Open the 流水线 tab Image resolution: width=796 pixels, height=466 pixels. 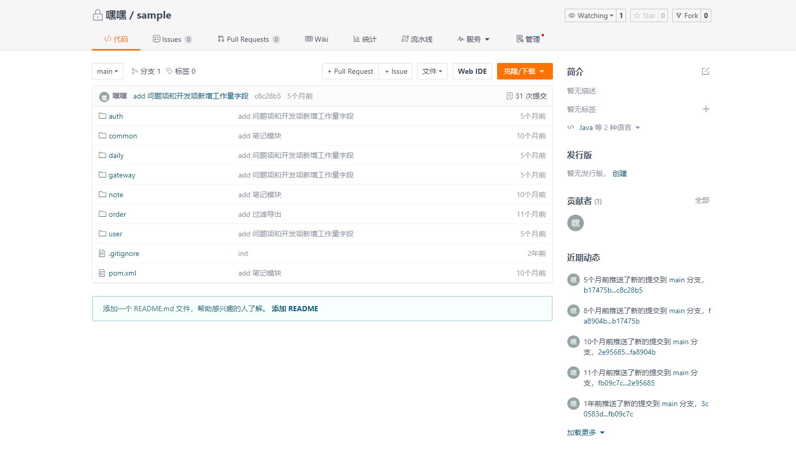[417, 39]
